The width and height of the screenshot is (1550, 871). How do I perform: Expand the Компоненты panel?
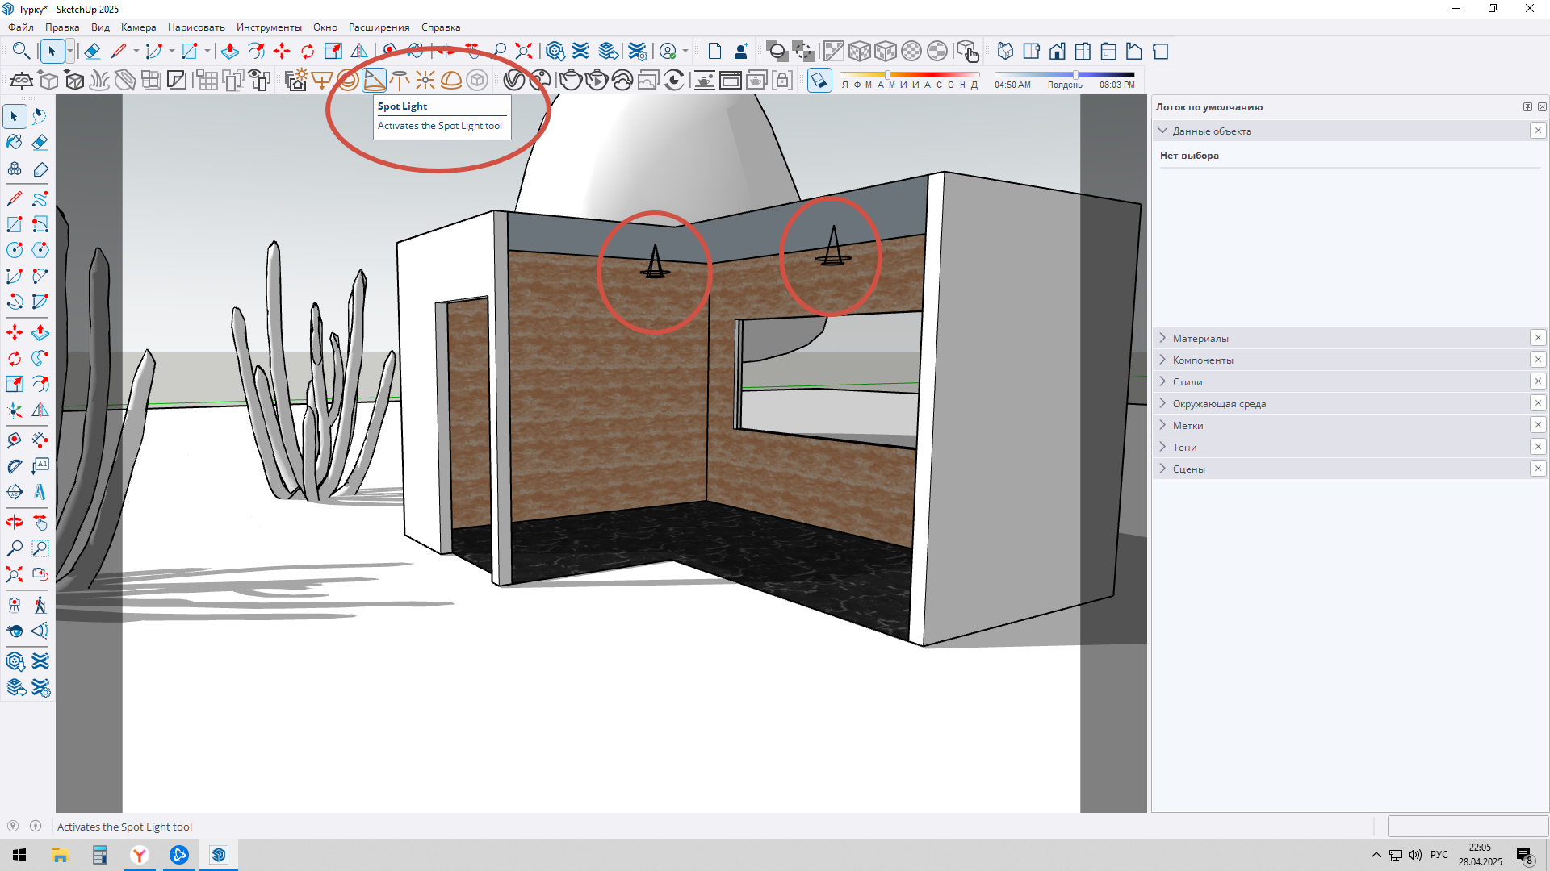(x=1163, y=360)
